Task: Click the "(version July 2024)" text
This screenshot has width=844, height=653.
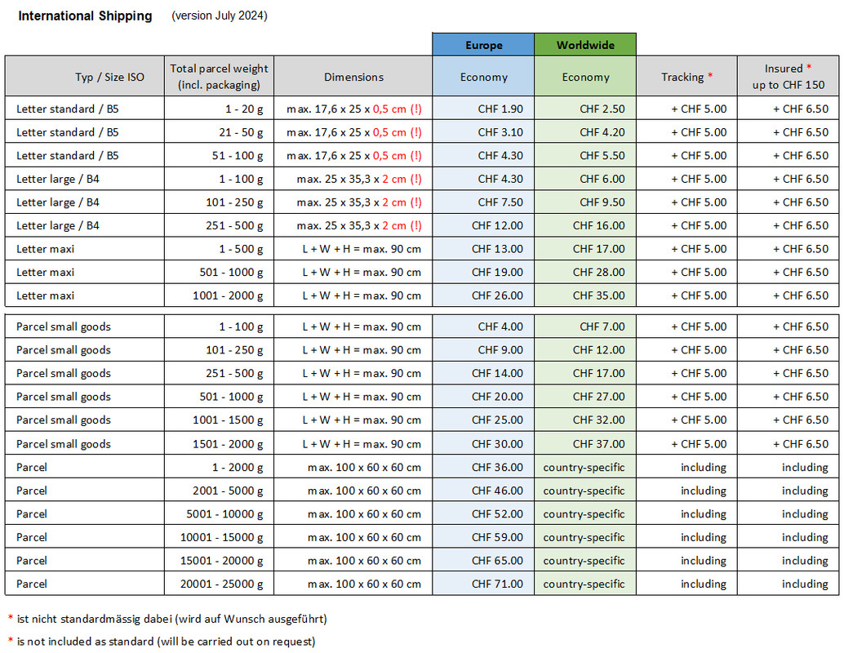Action: (x=219, y=16)
